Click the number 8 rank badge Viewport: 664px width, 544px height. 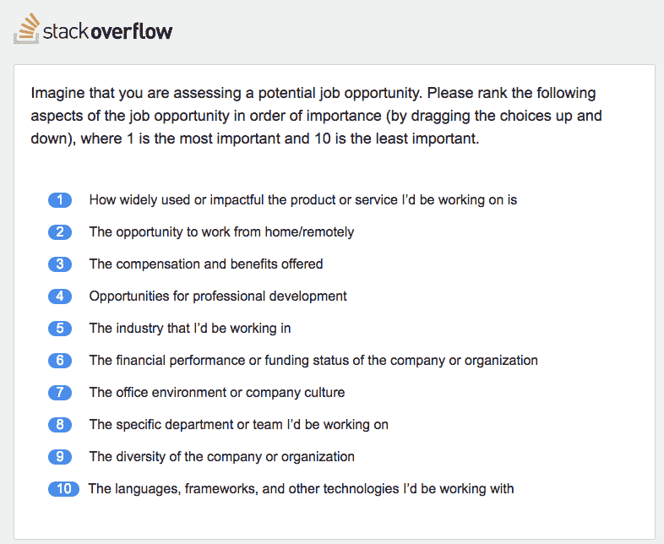pyautogui.click(x=60, y=425)
